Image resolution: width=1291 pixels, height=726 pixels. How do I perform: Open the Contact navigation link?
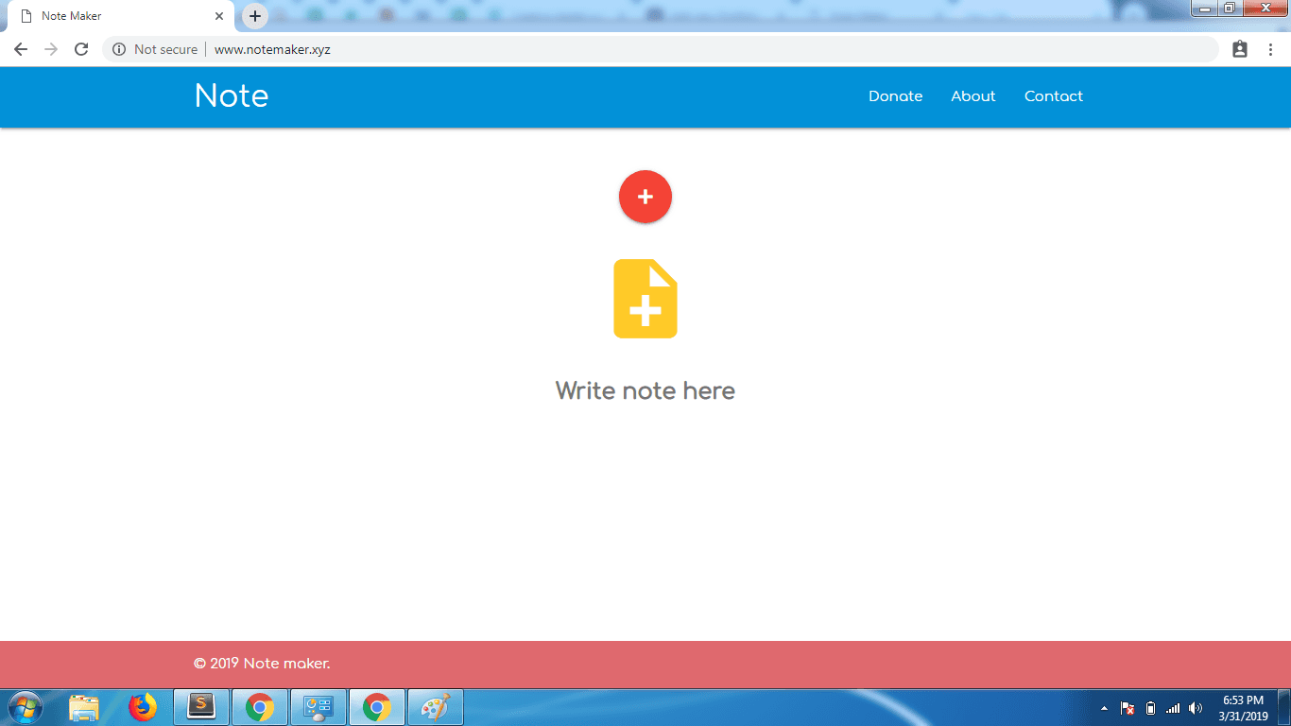1053,96
